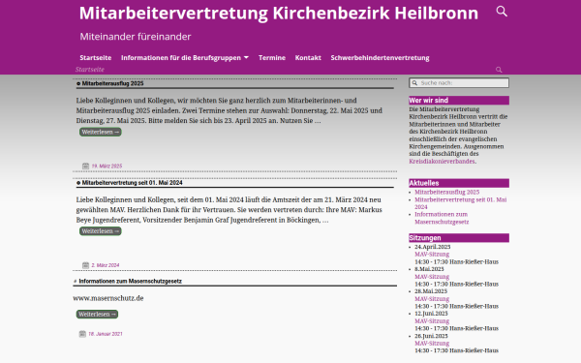This screenshot has height=363, width=581.
Task: Click magnifier icon inside the search field
Action: point(414,83)
